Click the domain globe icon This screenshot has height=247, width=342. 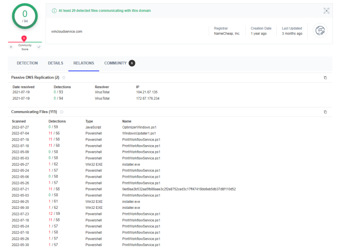pos(320,31)
